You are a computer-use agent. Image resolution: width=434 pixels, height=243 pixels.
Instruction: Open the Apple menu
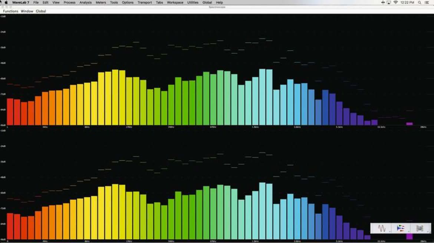pyautogui.click(x=6, y=3)
